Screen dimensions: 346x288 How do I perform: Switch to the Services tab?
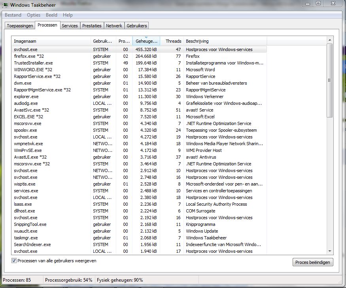pos(70,26)
